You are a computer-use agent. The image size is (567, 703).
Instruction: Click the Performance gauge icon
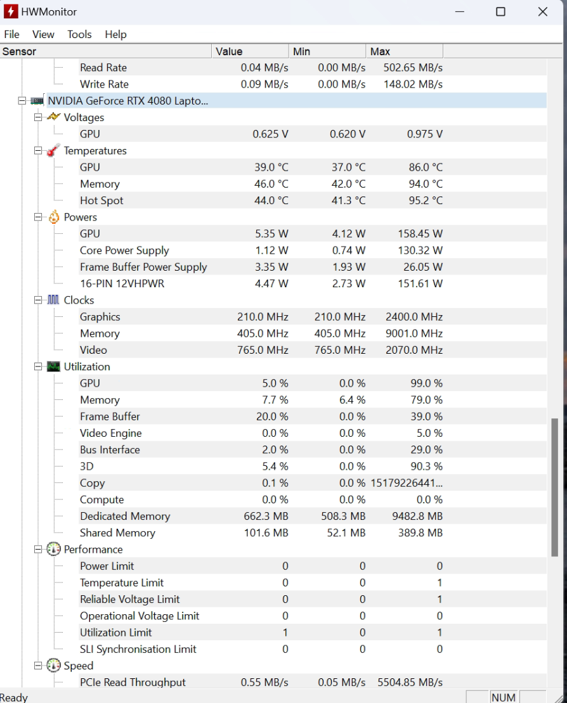coord(54,550)
